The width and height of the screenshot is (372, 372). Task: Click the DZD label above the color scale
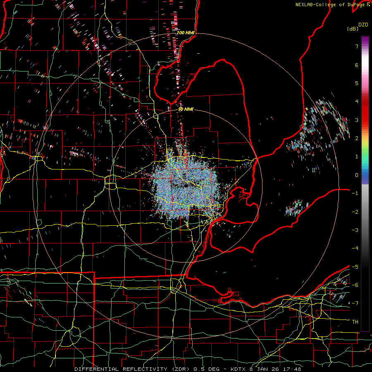pos(363,25)
